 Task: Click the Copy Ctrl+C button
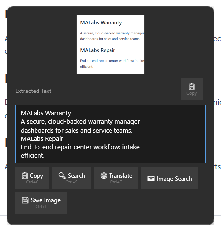[32, 178]
